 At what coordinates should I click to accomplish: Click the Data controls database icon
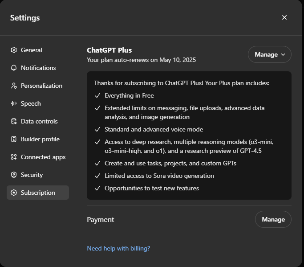coord(14,121)
